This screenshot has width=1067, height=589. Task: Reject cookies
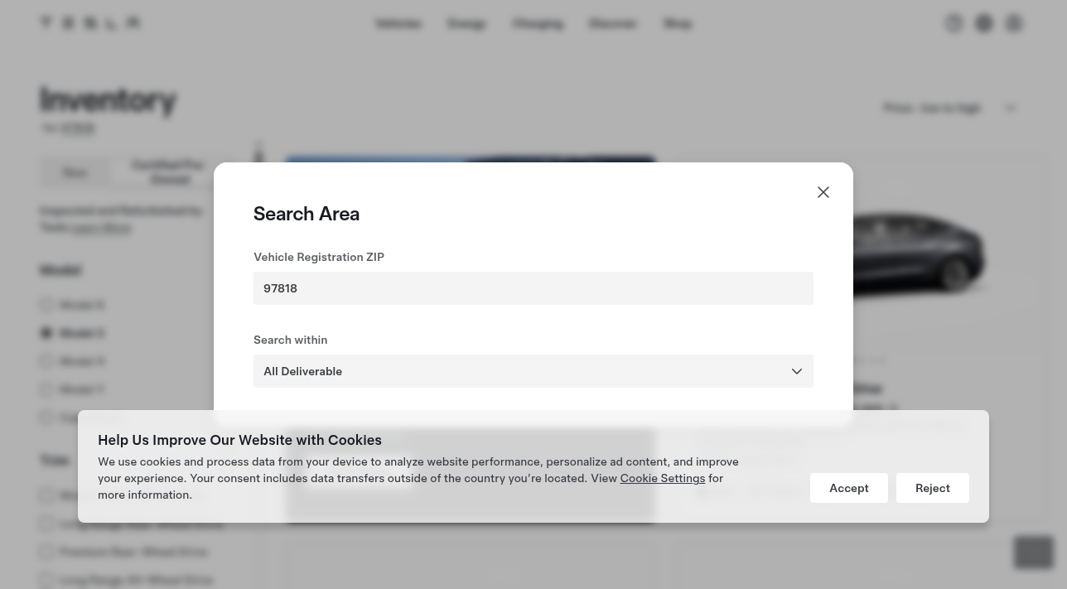(x=933, y=488)
